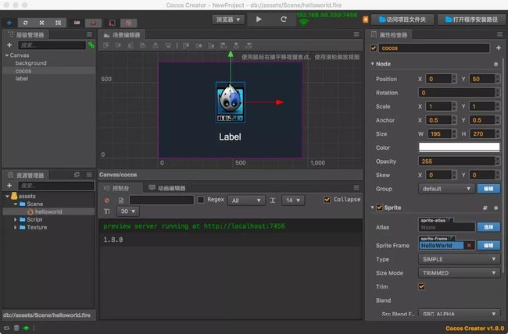
Task: Click the green eye icon in status bar
Action: (26, 329)
